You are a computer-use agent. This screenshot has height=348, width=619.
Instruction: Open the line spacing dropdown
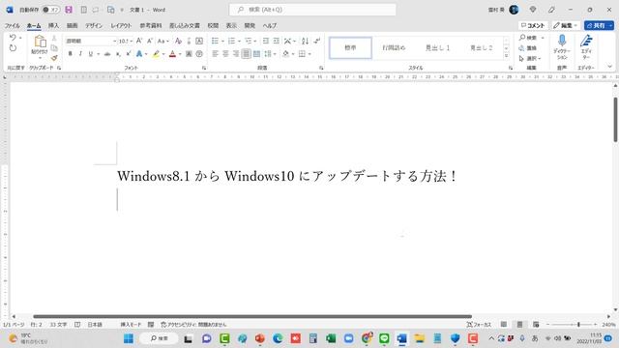pyautogui.click(x=270, y=54)
